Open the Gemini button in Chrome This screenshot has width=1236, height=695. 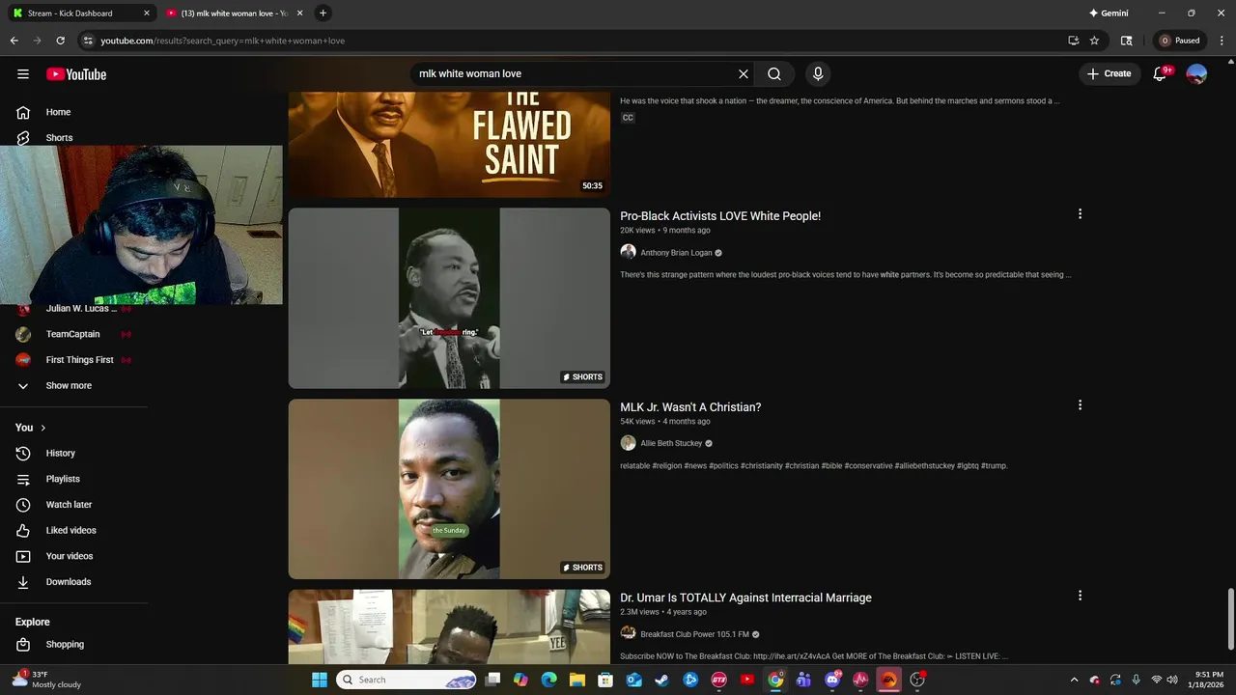[x=1109, y=14]
